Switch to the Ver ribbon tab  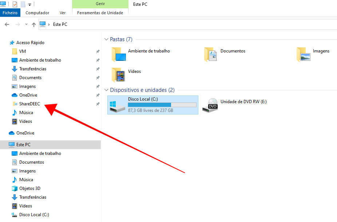click(63, 13)
